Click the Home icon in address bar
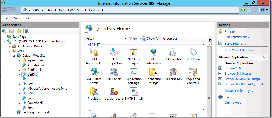Screen dimensions: 272x118 click(255, 10)
